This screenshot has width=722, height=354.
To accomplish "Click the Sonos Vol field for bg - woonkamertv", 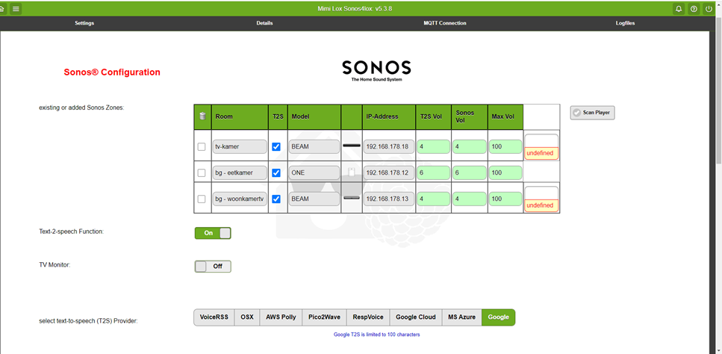I will tap(469, 199).
